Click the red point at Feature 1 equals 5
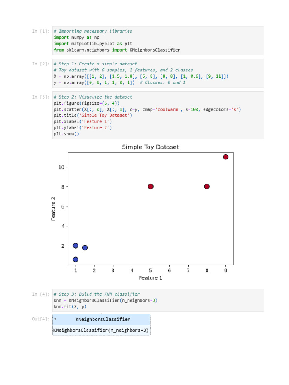Image resolution: width=289 pixels, height=385 pixels. click(151, 186)
